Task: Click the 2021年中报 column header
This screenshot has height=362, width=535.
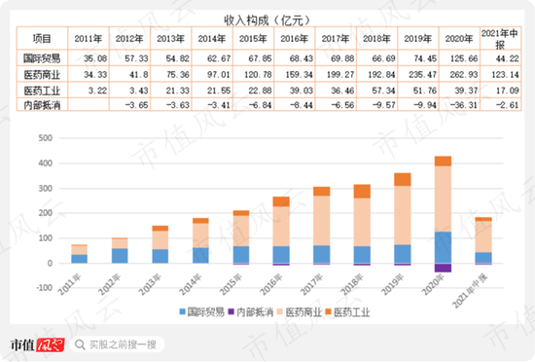Action: click(500, 39)
